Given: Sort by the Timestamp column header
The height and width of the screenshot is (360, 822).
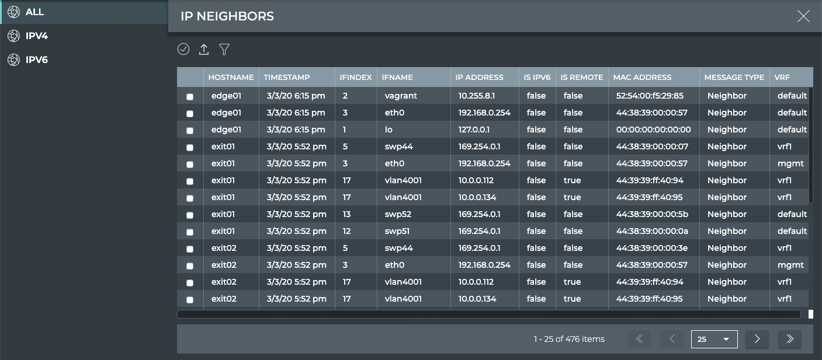Looking at the screenshot, I should pyautogui.click(x=287, y=77).
